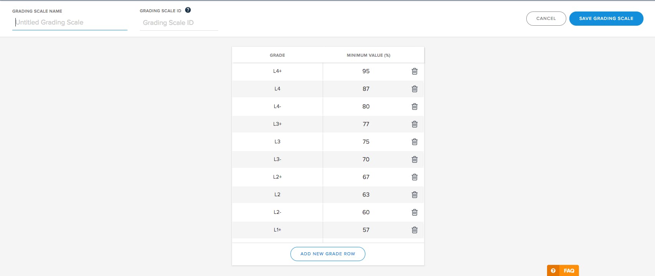The width and height of the screenshot is (655, 276).
Task: Click the FAQ question mark icon
Action: pyautogui.click(x=553, y=271)
